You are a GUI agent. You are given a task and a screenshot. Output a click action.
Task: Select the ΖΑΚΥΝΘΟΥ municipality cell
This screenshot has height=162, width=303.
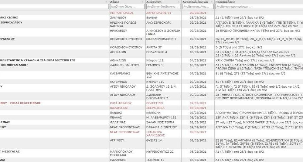tap(118, 17)
